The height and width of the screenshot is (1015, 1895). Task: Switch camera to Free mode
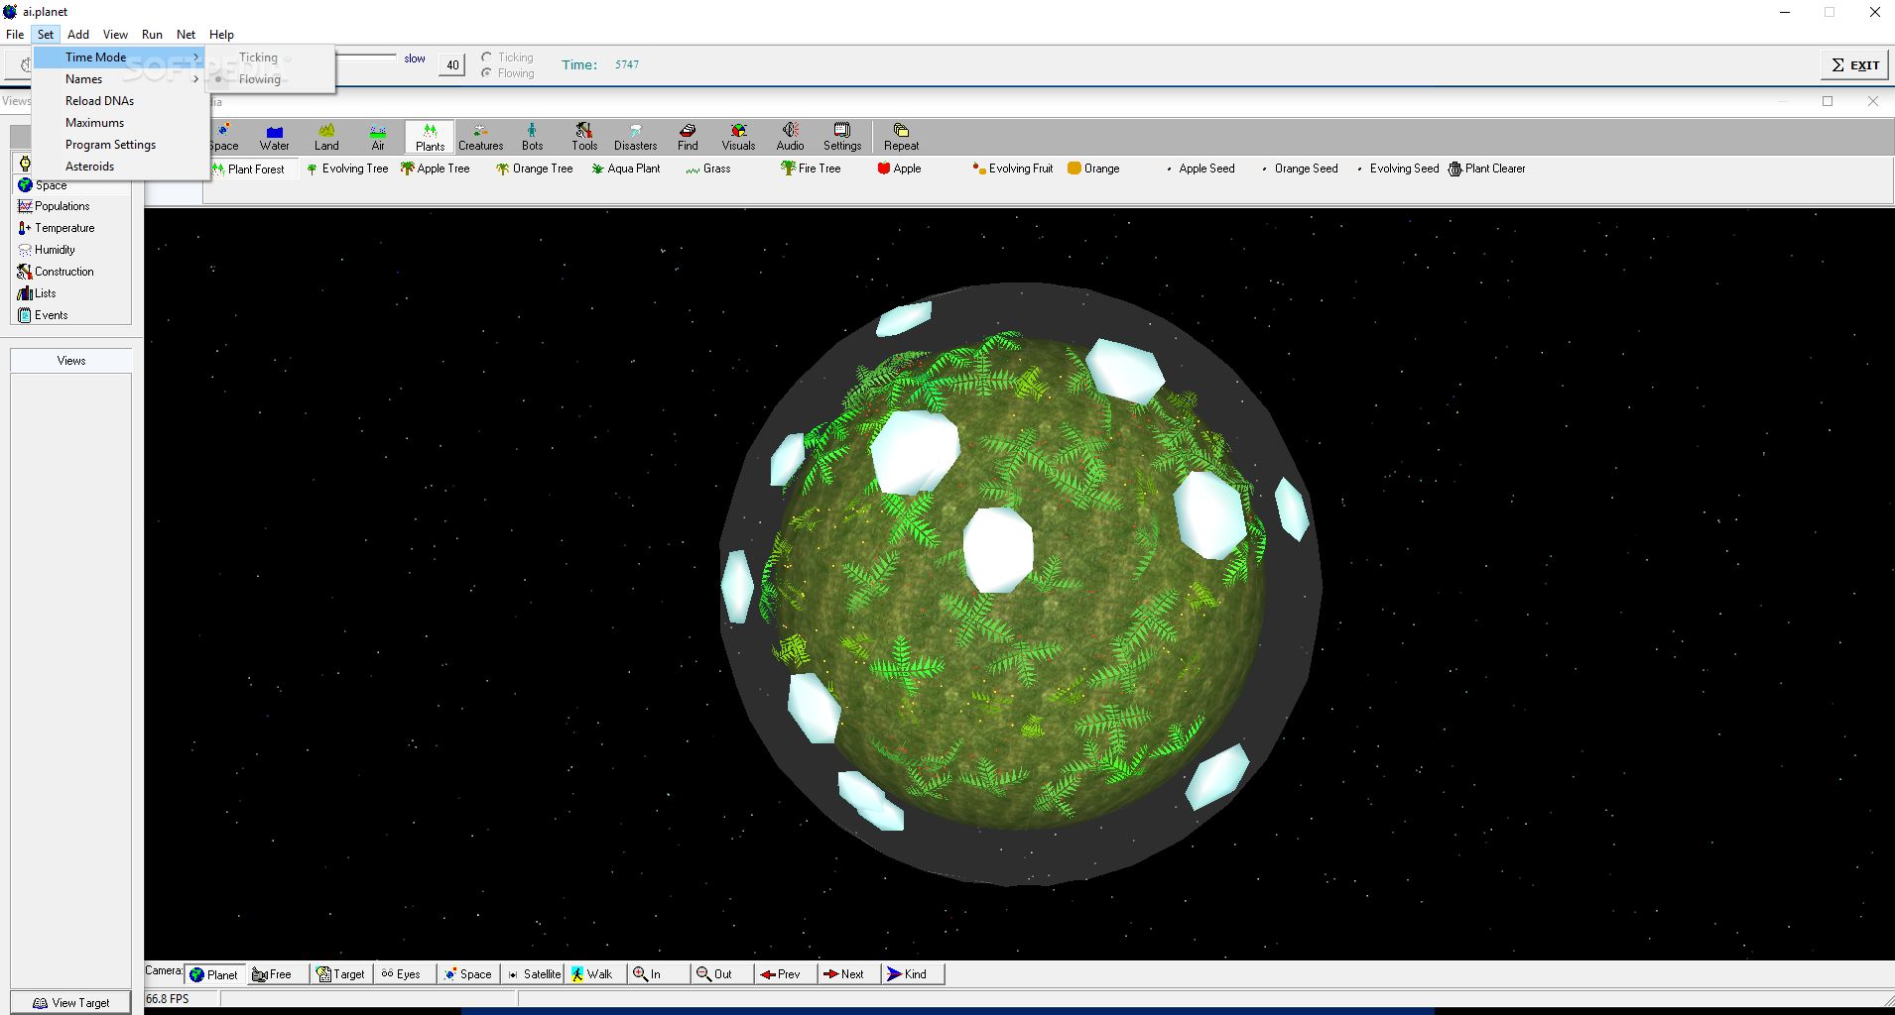click(x=277, y=974)
